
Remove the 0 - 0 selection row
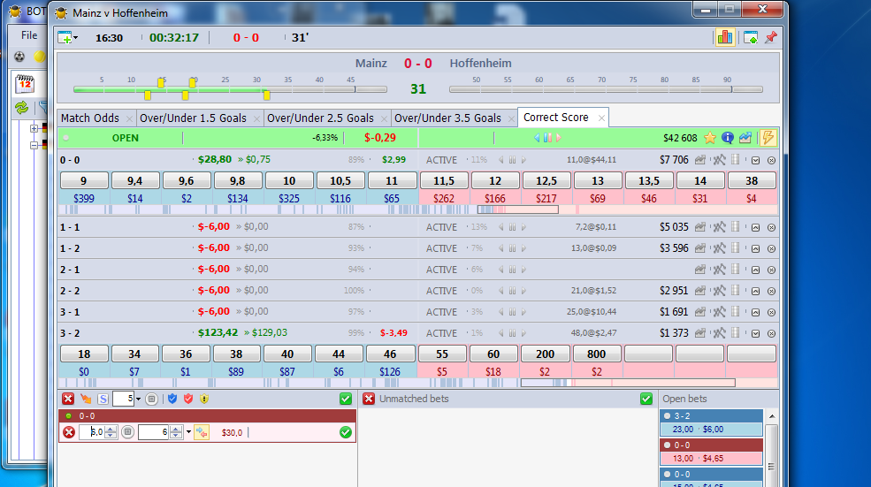pos(772,161)
